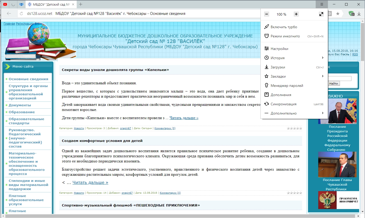Open Структура и органы управления menu item
This screenshot has height=218, width=365.
pos(28,92)
